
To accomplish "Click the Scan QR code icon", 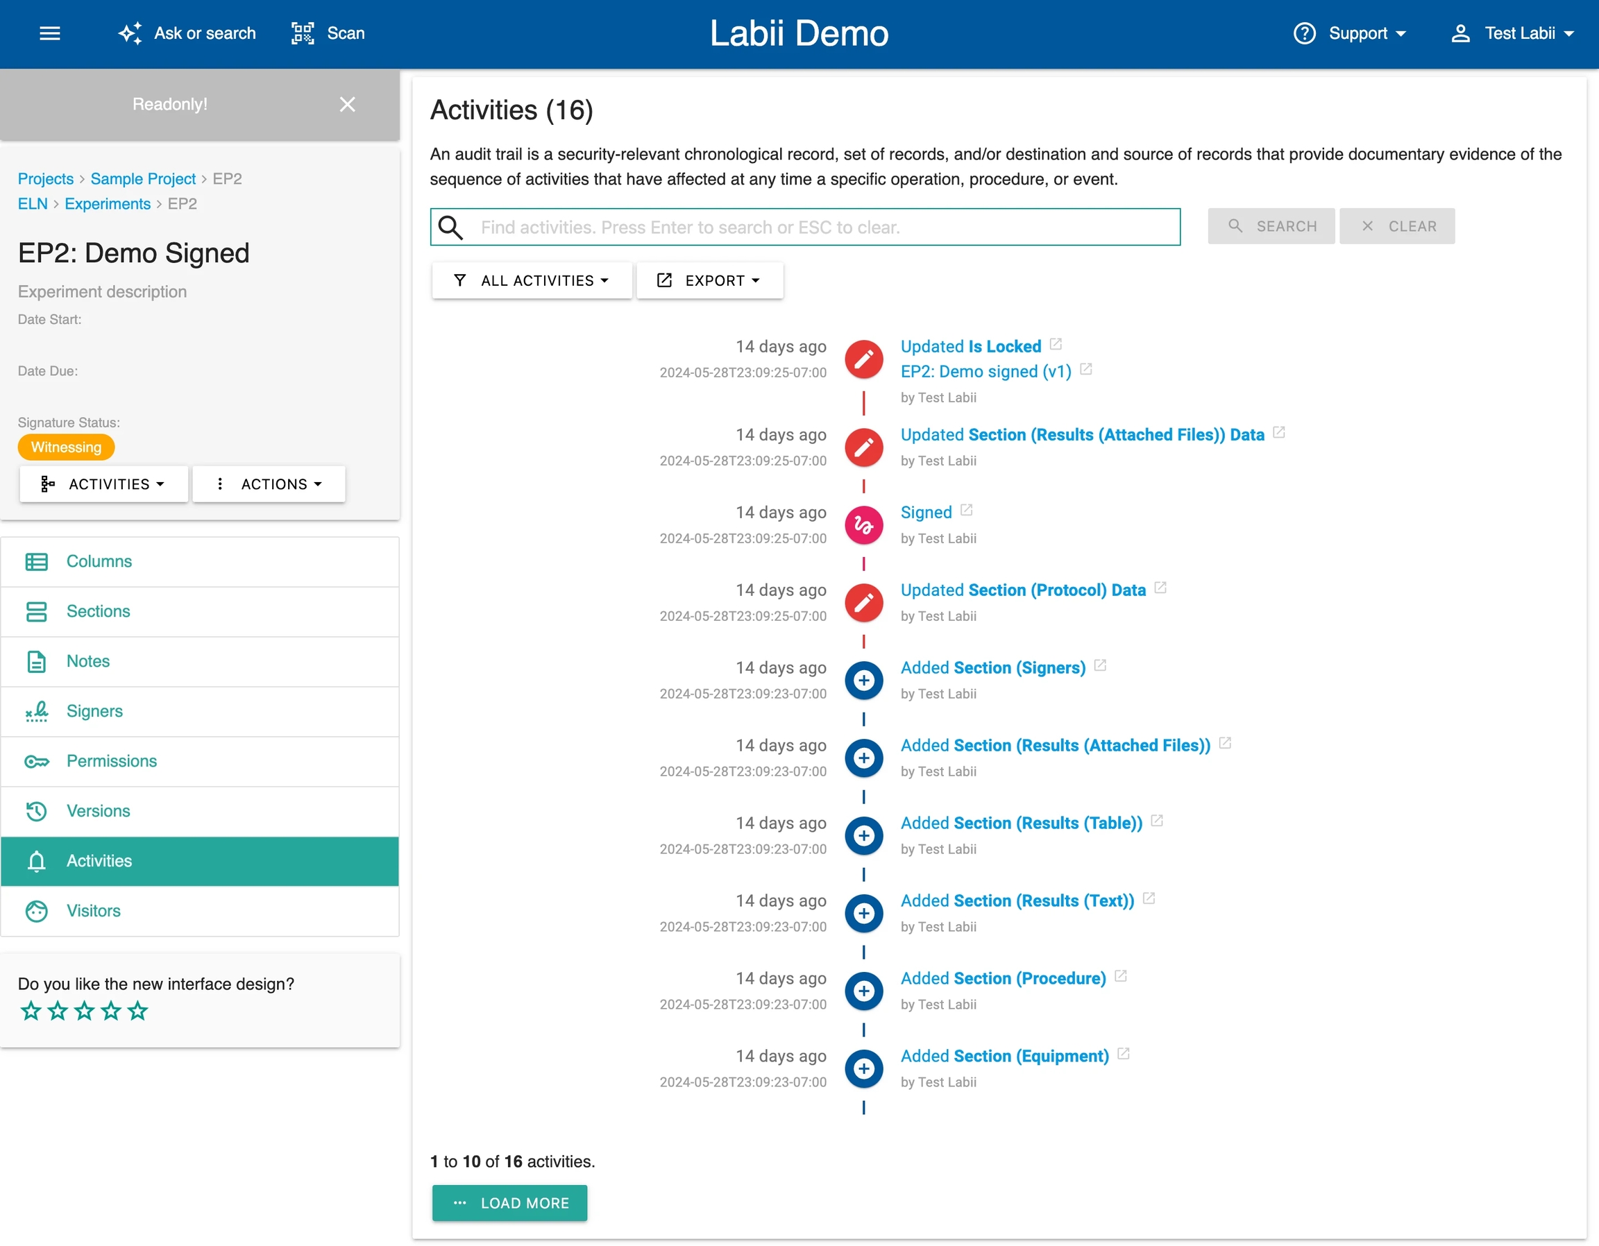I will pos(303,33).
